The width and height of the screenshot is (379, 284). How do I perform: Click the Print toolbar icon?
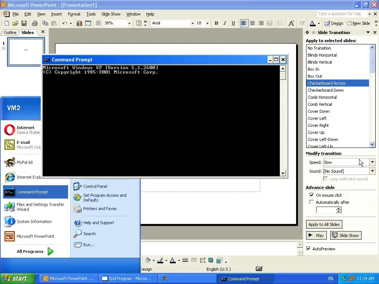pyautogui.click(x=35, y=23)
